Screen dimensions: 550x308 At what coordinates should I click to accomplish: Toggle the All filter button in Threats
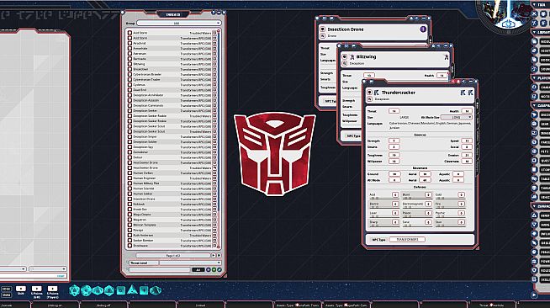[x=198, y=270]
